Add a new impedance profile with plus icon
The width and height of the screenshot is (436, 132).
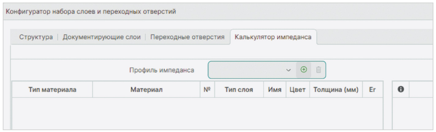point(303,70)
